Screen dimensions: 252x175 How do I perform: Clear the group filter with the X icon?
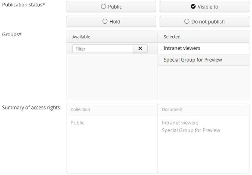[x=140, y=49]
